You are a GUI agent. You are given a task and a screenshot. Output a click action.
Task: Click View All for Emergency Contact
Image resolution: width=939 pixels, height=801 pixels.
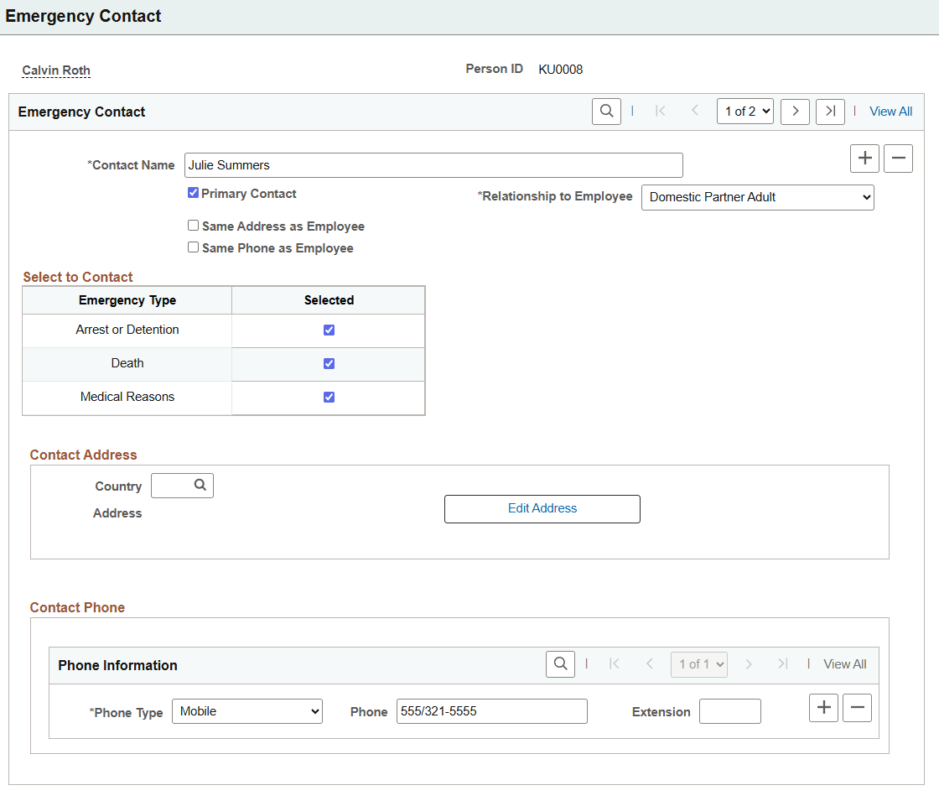[x=890, y=112]
